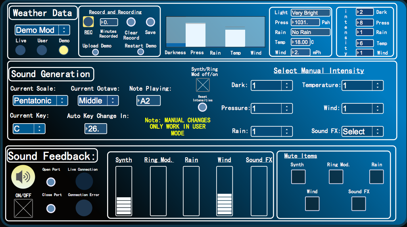Toggle the sound ON/OFF checkbox
Viewport: 407px width, 227px height.
tap(23, 208)
